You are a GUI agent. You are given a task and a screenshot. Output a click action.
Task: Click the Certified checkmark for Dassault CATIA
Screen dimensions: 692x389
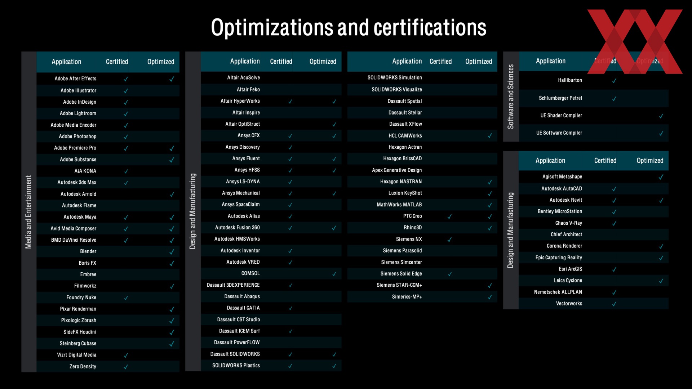(290, 308)
